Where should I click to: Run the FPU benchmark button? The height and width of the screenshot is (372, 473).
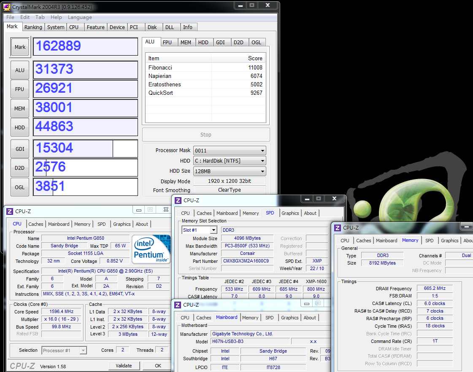tap(20, 89)
